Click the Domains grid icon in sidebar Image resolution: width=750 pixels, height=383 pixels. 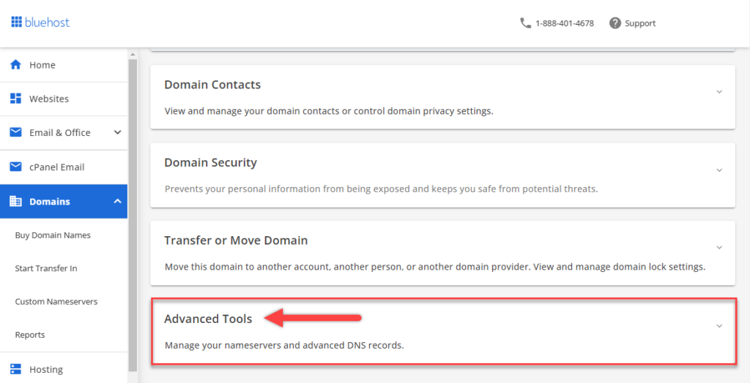coord(15,201)
